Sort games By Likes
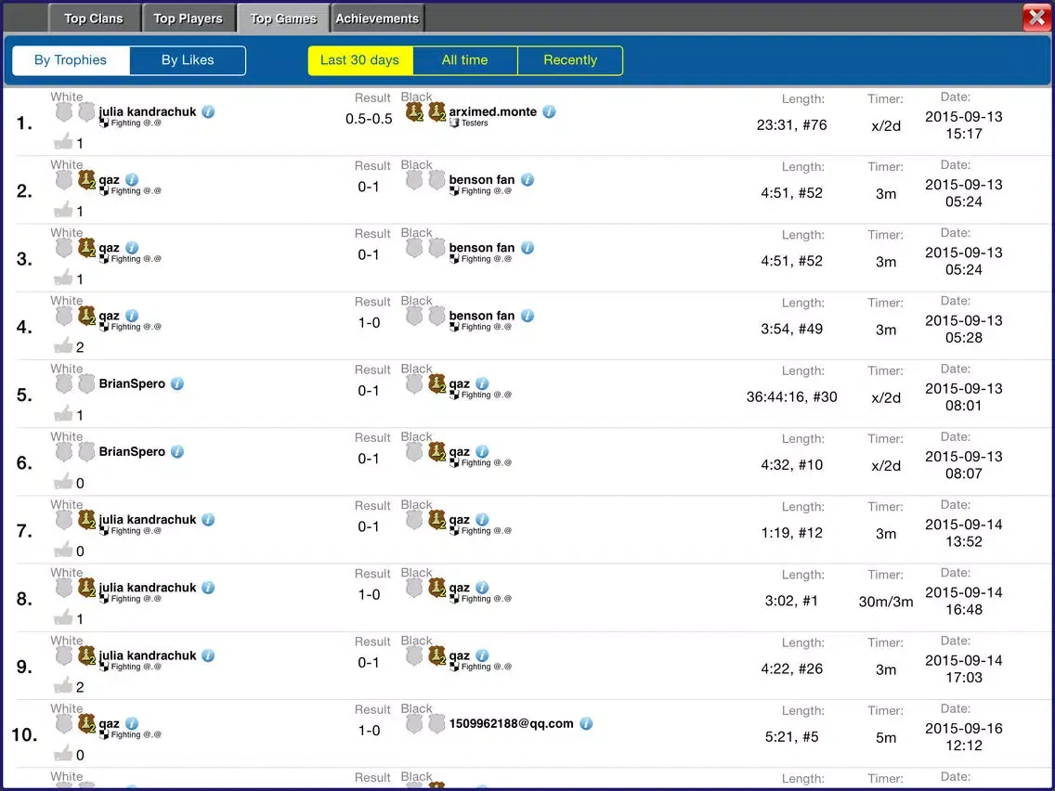 tap(188, 59)
